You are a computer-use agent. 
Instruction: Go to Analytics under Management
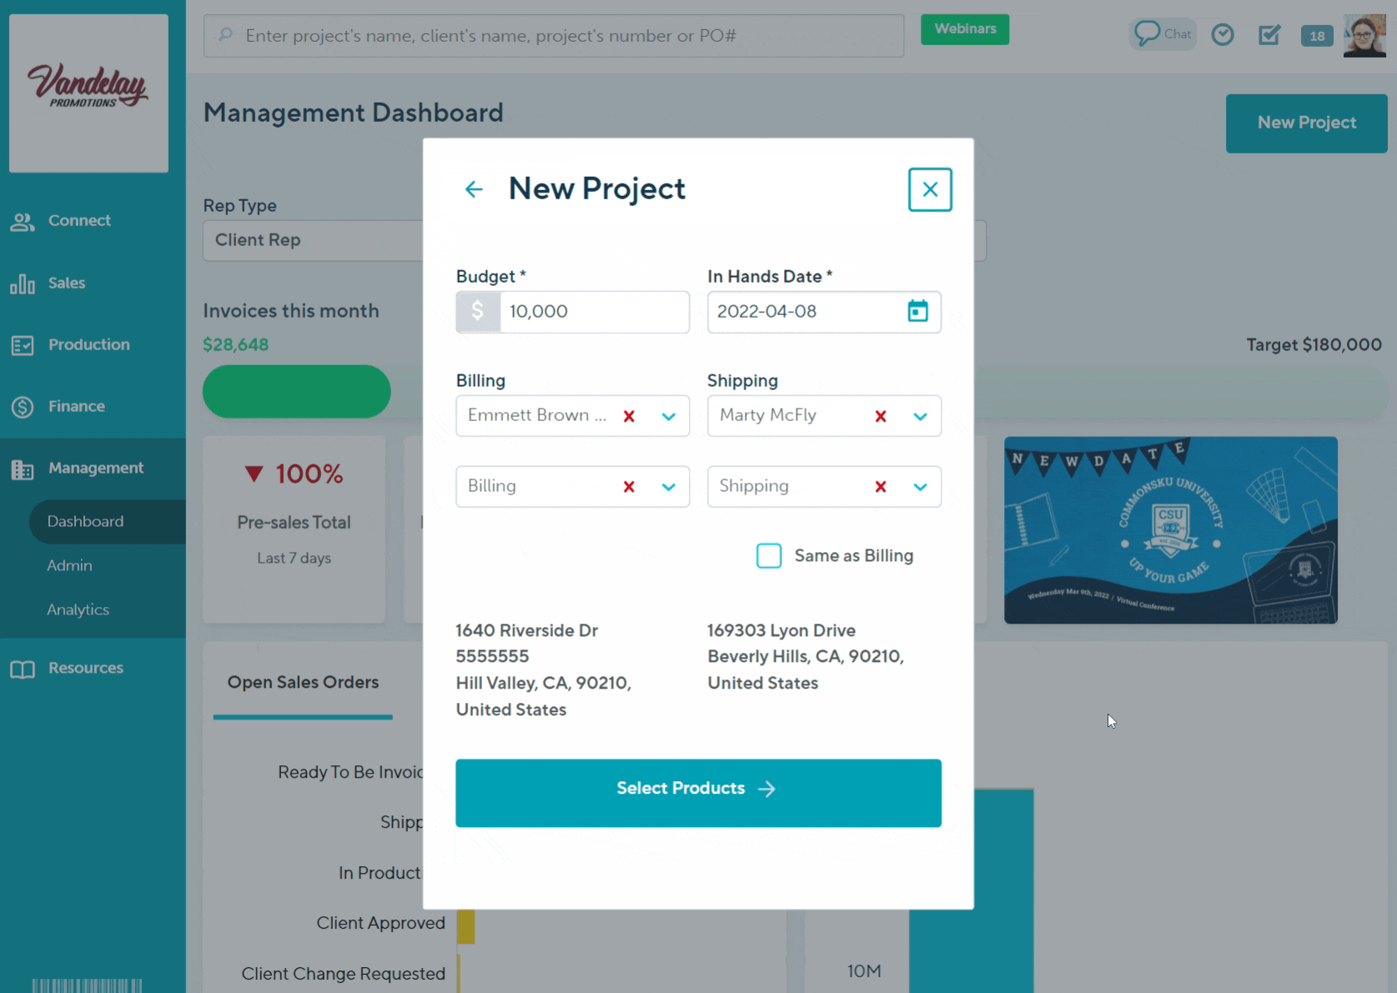(x=78, y=609)
